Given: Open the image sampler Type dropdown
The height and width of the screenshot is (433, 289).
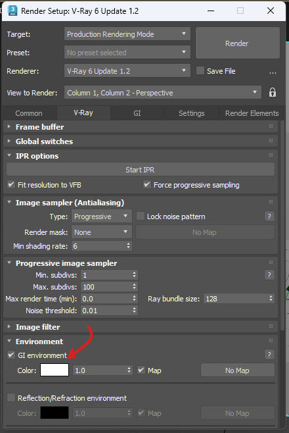Looking at the screenshot, I should (102, 216).
